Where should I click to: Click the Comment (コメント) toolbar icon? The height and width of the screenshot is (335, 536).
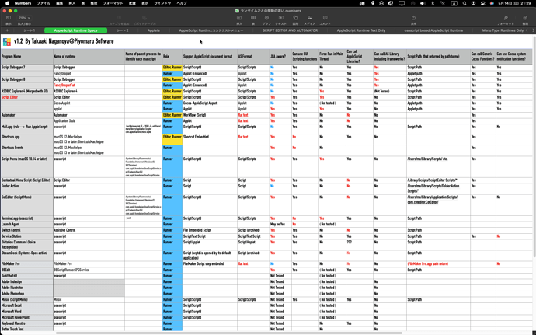coord(325,18)
